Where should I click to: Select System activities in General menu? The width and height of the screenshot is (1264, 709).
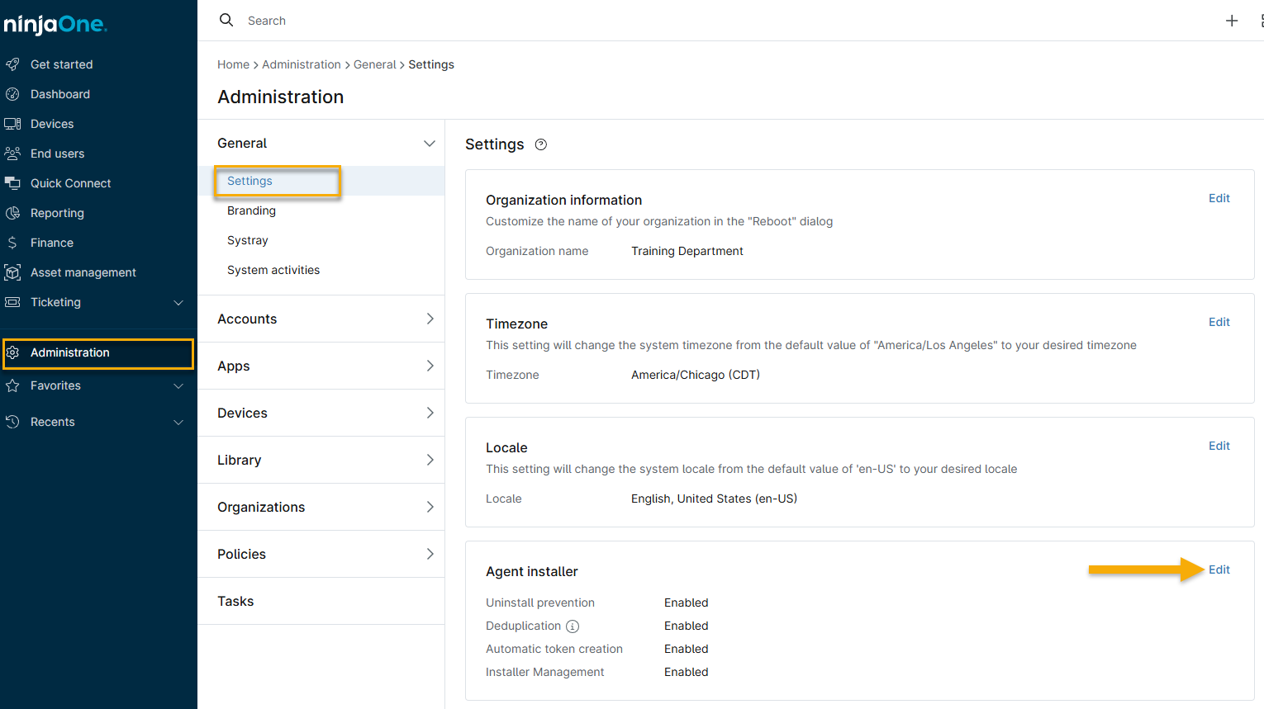point(273,270)
